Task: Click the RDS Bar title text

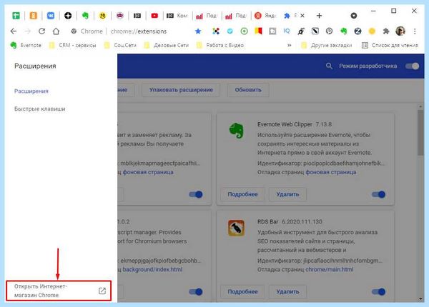Action: [x=267, y=221]
